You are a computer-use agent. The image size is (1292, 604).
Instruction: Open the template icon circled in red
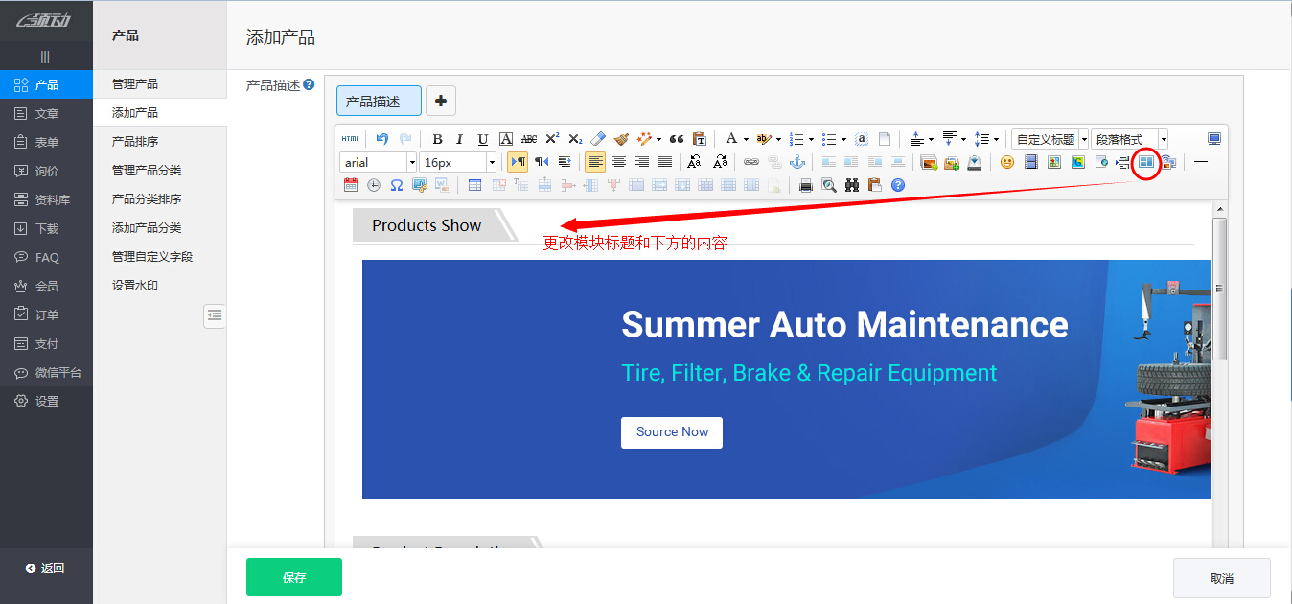(x=1145, y=162)
